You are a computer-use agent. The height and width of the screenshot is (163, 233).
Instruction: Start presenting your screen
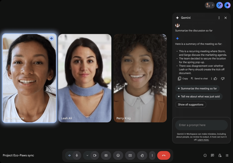tap(130, 155)
